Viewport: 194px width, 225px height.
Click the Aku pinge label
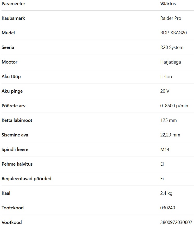(x=12, y=91)
